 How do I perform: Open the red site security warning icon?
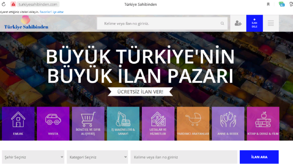point(13,4)
